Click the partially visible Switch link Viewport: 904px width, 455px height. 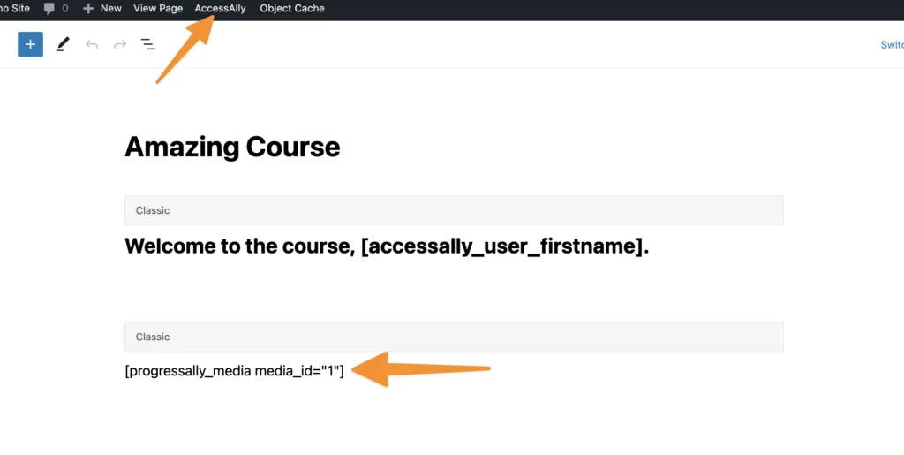click(892, 45)
